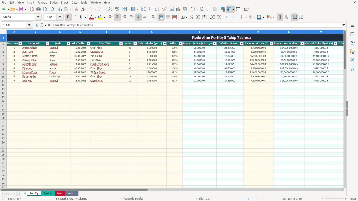Viewport: 358px width, 201px height.
Task: Format the selection as percent
Action: pyautogui.click(x=192, y=17)
